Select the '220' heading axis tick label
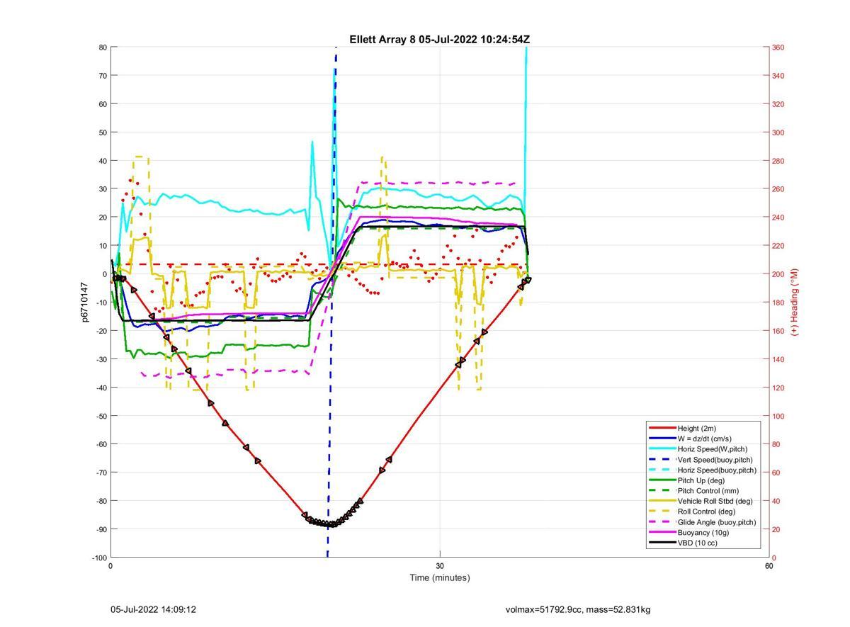 pyautogui.click(x=778, y=246)
